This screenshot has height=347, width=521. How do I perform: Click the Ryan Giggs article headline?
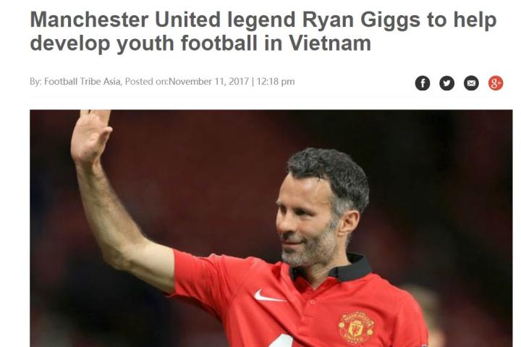pos(263,31)
